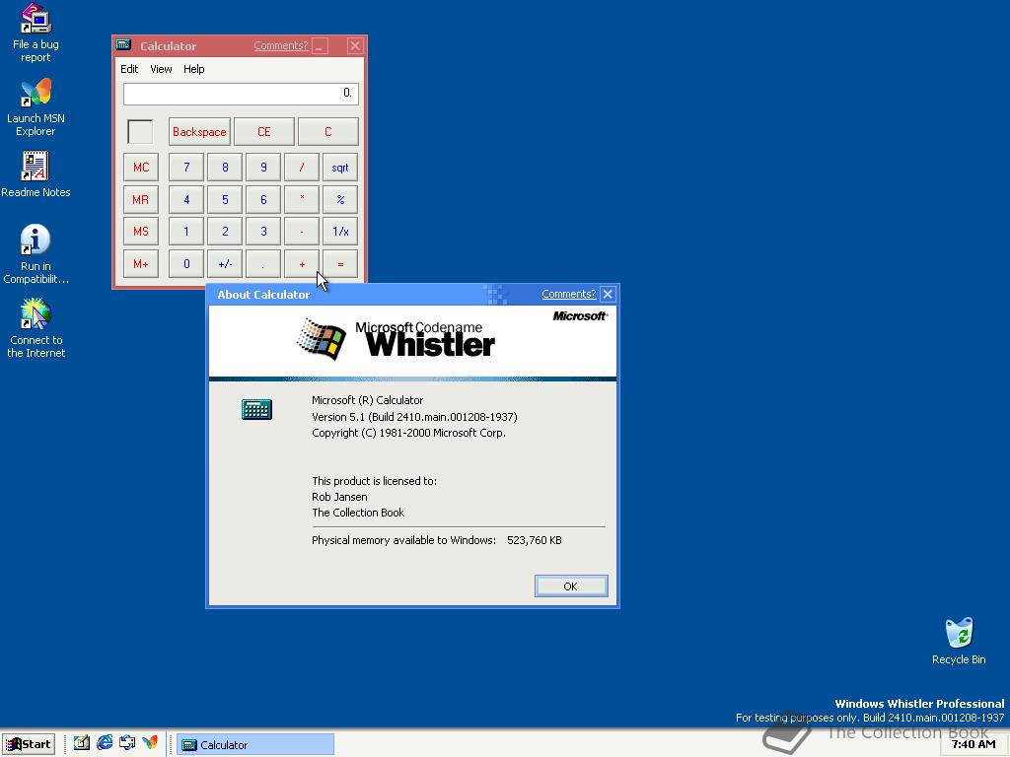The height and width of the screenshot is (757, 1010).
Task: Click the decimal point button
Action: click(x=263, y=264)
